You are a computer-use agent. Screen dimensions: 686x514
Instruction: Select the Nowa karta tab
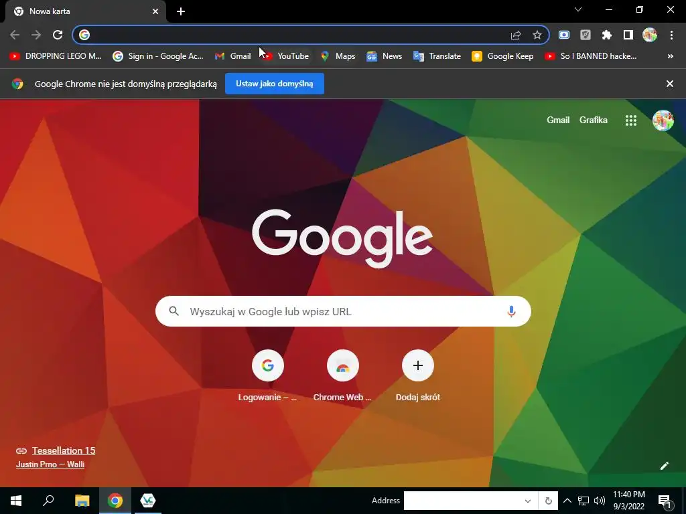point(85,11)
